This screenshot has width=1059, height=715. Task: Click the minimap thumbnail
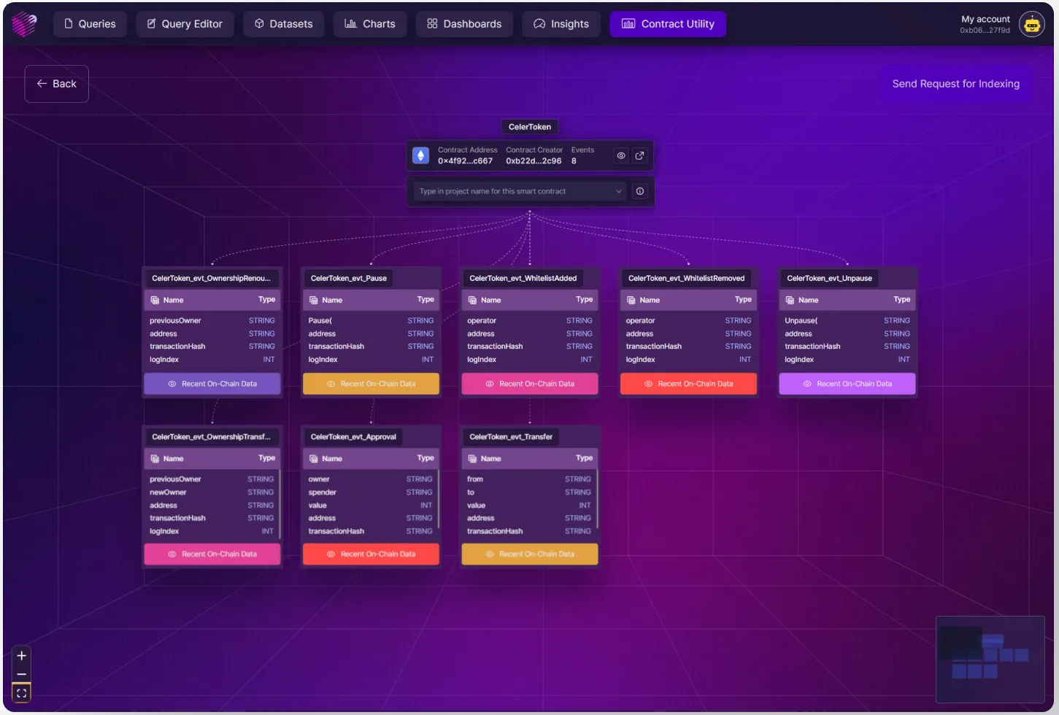990,660
